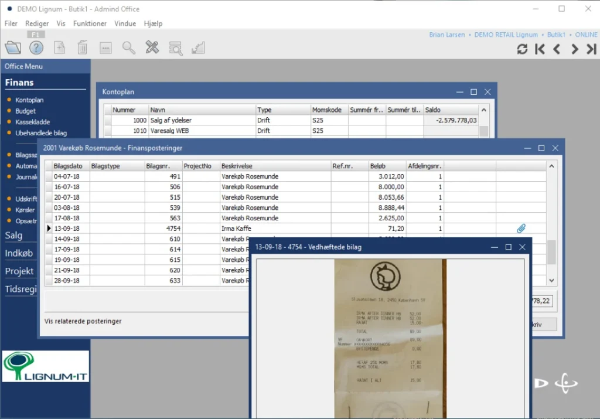Go to next record arrow
This screenshot has height=419, width=600.
[x=574, y=49]
